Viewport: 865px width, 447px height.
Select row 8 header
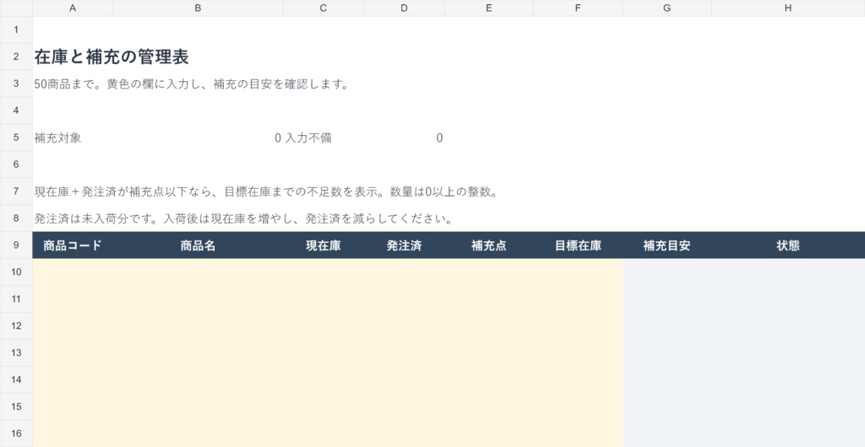point(16,218)
